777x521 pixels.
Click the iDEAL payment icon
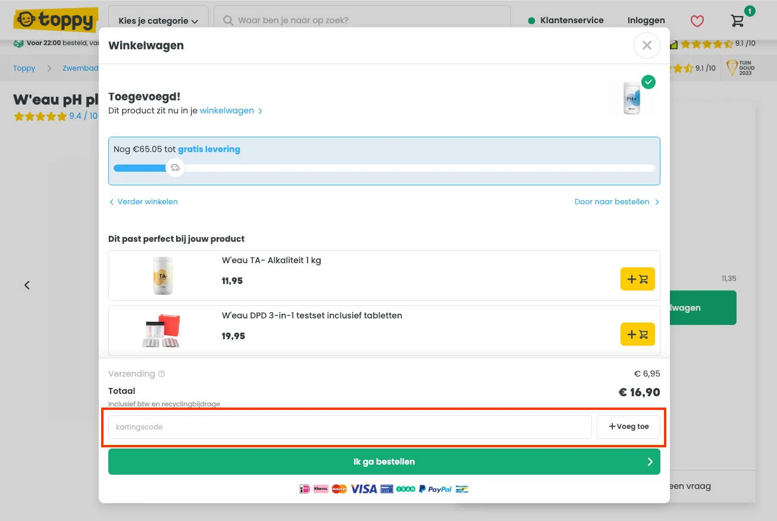(x=305, y=489)
